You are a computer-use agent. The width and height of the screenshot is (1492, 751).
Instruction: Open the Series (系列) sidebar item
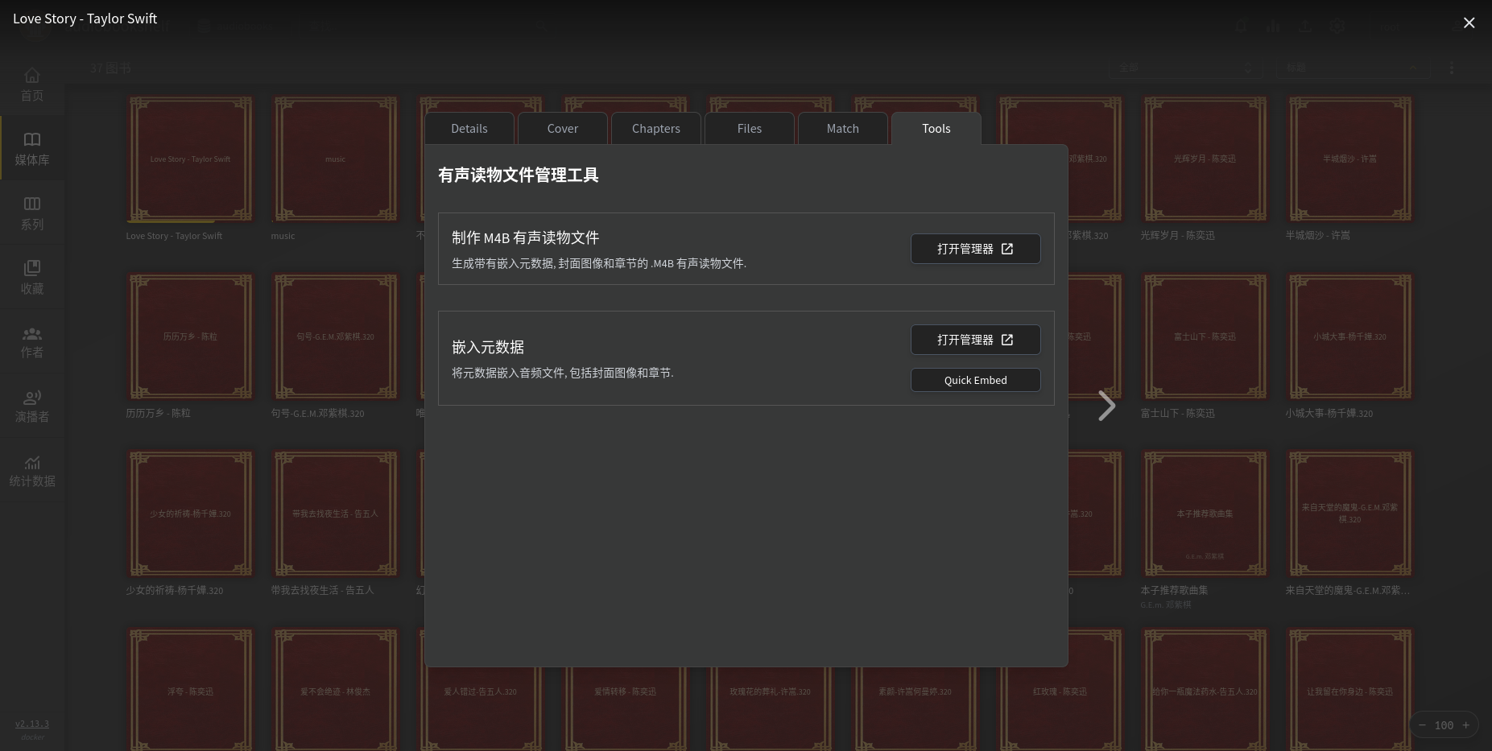[32, 213]
